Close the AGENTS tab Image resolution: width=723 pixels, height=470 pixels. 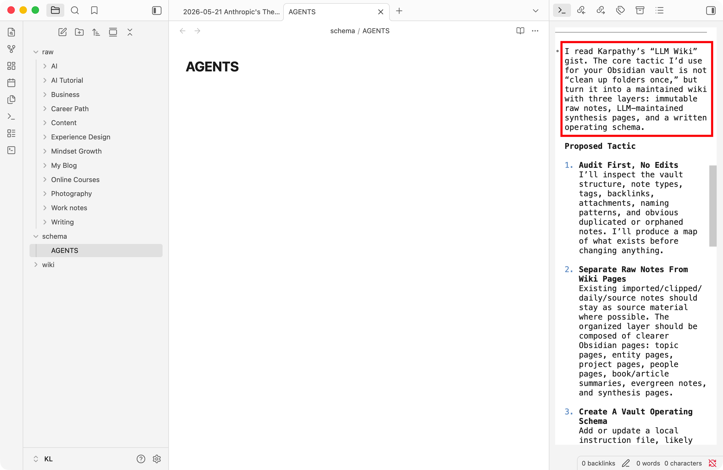(380, 12)
